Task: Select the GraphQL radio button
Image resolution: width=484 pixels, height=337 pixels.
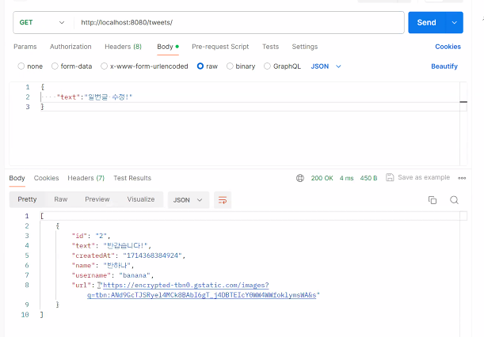Action: 267,66
